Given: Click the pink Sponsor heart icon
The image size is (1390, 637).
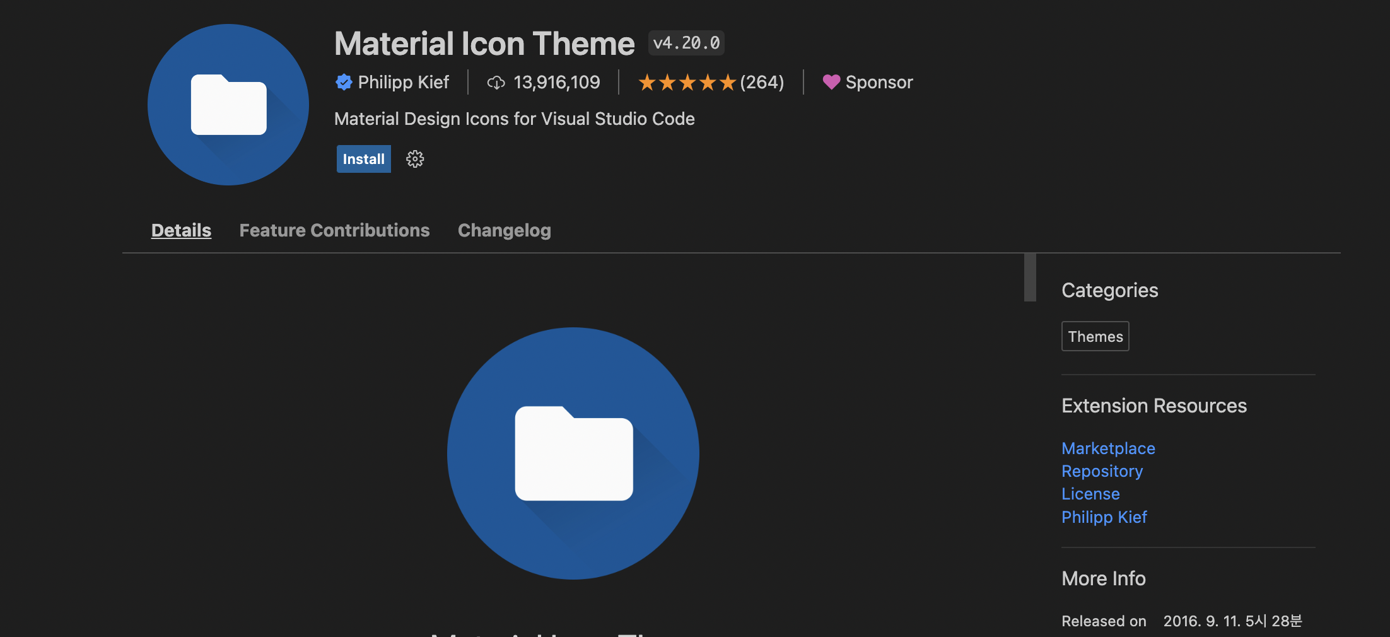Looking at the screenshot, I should (831, 82).
